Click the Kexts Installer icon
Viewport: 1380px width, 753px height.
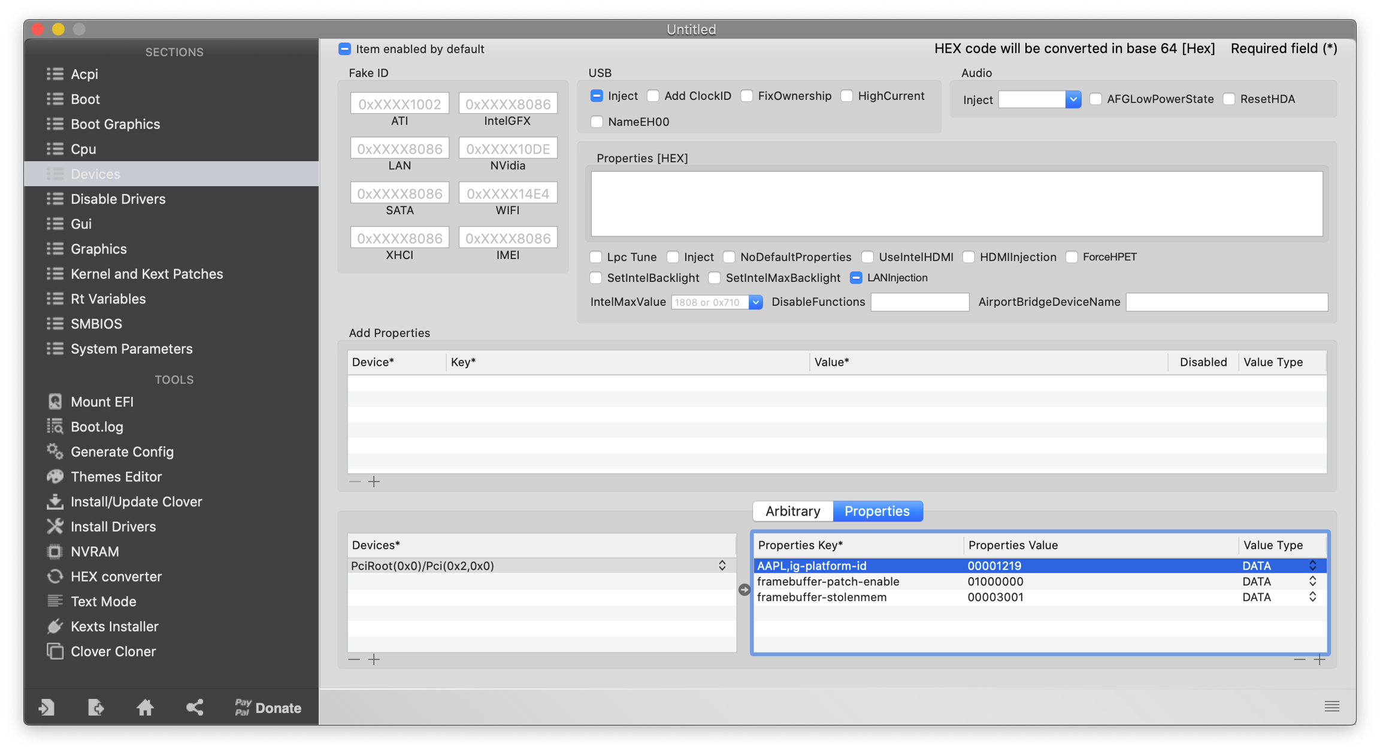click(x=55, y=626)
